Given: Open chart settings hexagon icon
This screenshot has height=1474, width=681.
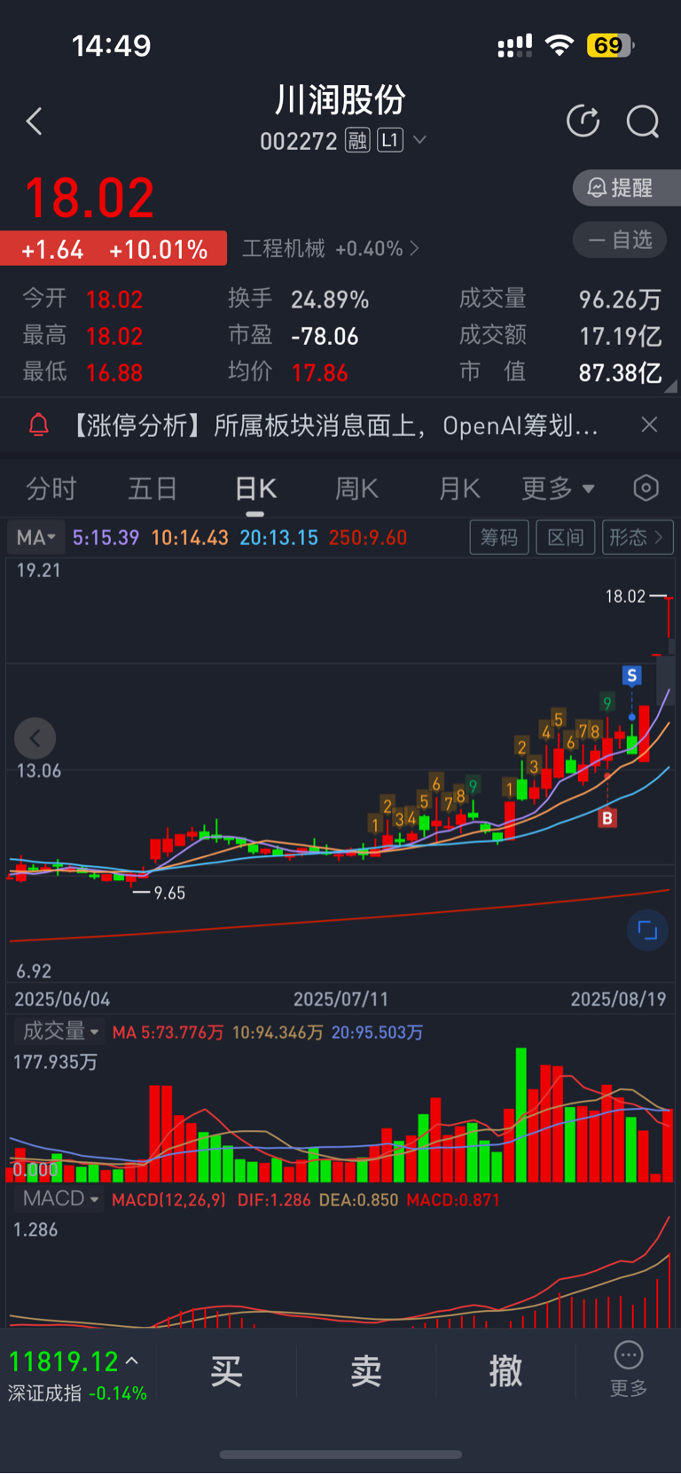Looking at the screenshot, I should (646, 487).
